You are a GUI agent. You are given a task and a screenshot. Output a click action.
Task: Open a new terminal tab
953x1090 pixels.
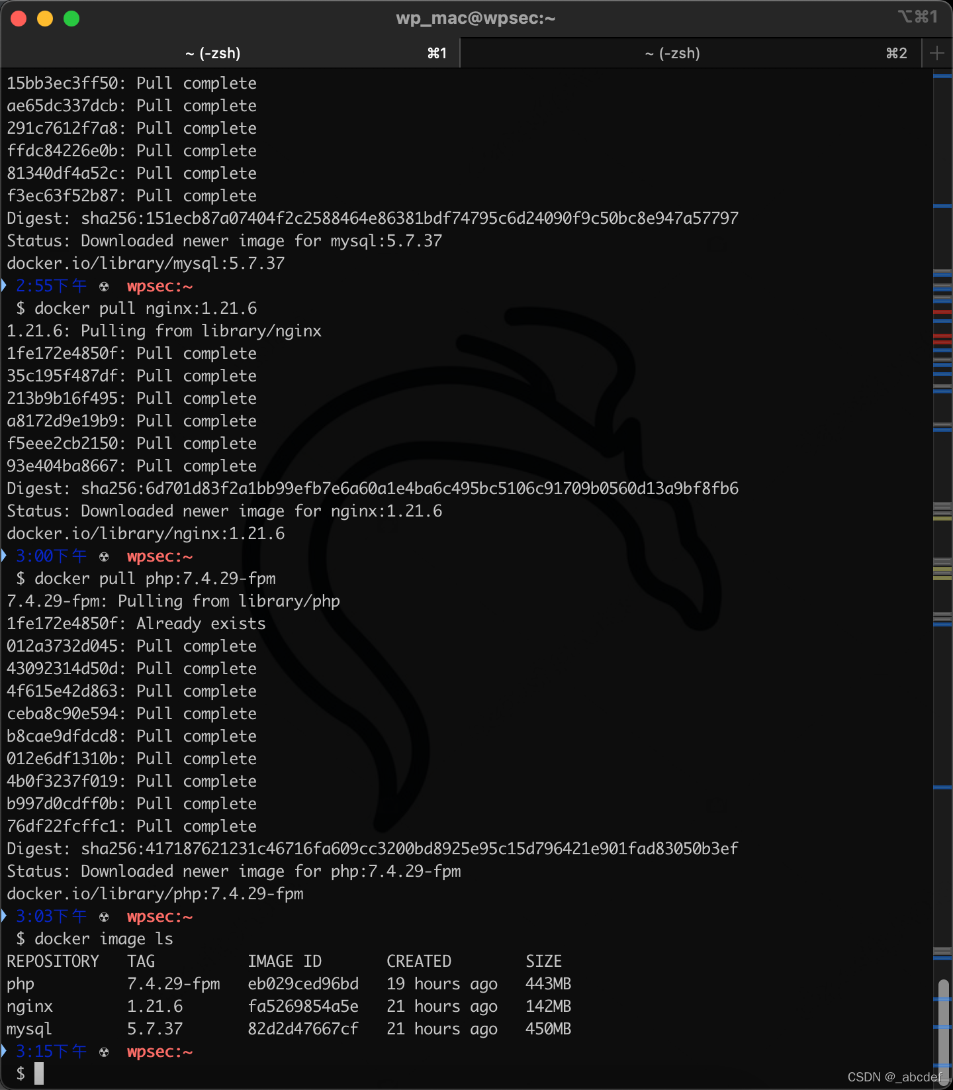pos(936,53)
